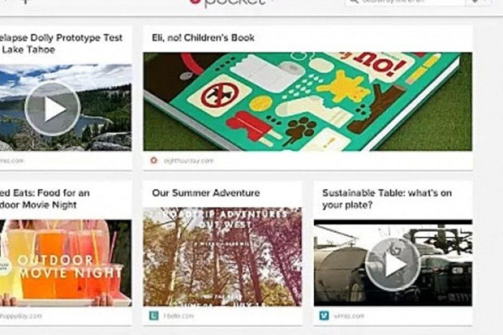Click the Roadtrip Adventures Out West image
Viewport: 503px width, 335px height.
coord(222,257)
